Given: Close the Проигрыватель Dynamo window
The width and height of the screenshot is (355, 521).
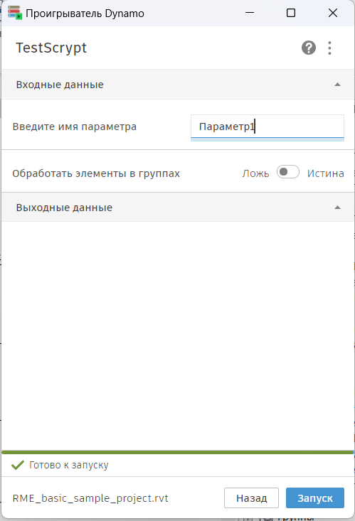Looking at the screenshot, I should pos(333,13).
